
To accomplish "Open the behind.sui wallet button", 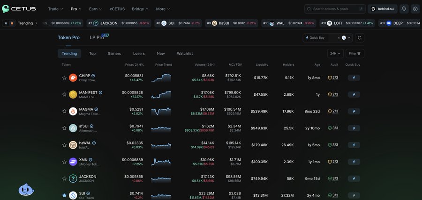I will (x=383, y=9).
